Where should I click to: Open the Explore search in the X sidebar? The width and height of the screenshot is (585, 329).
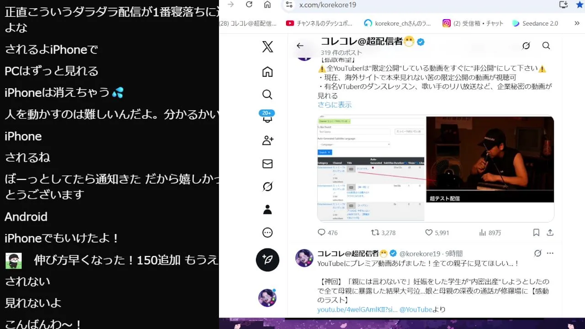tap(268, 95)
